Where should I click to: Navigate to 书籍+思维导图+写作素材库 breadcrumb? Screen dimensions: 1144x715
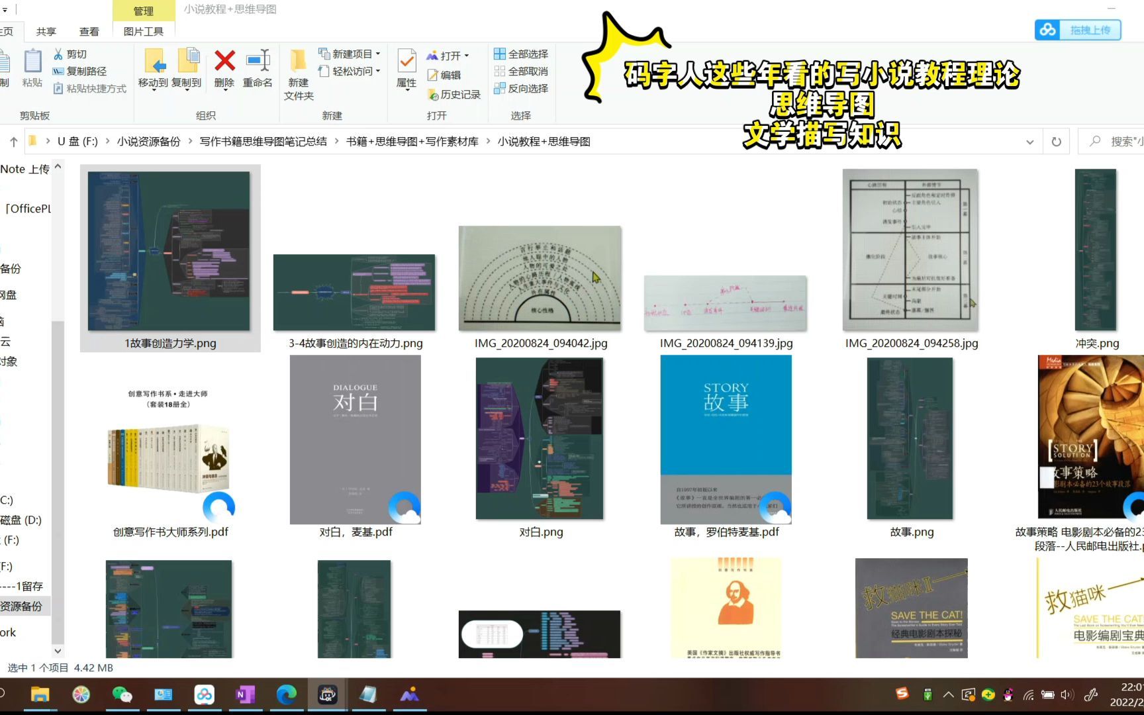(412, 142)
